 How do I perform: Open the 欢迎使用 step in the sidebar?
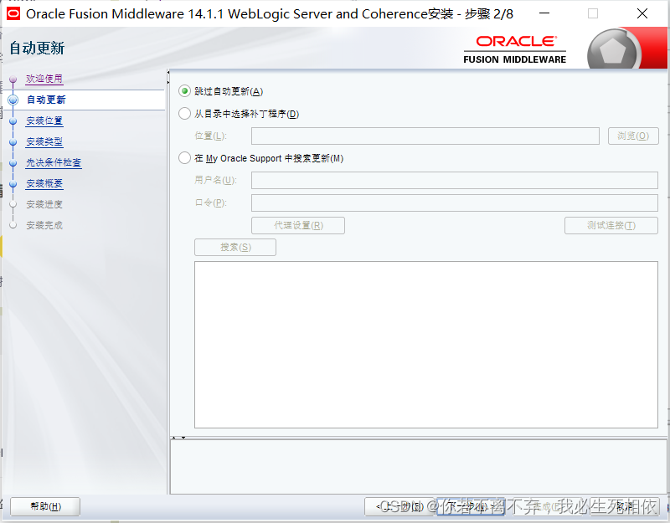click(44, 79)
